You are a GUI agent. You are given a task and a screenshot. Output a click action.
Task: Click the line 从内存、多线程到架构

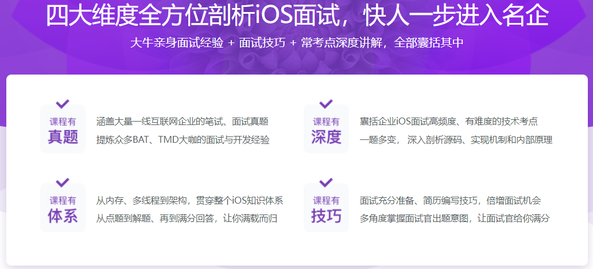[189, 201]
